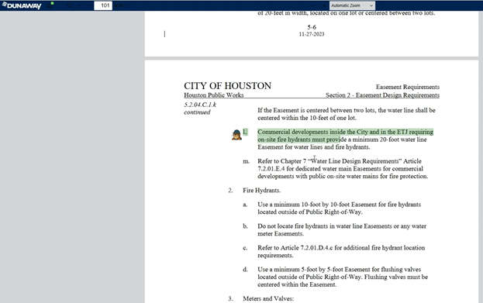483x303 pixels.
Task: Click the heading "Meters and Valves:"
Action: 268,298
